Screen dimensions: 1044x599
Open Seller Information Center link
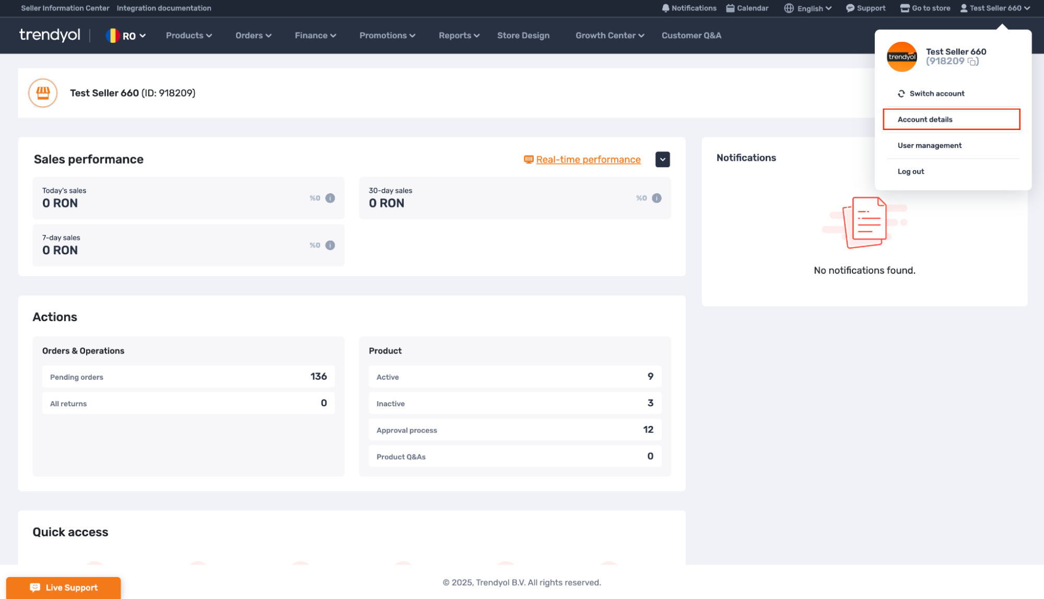[65, 8]
